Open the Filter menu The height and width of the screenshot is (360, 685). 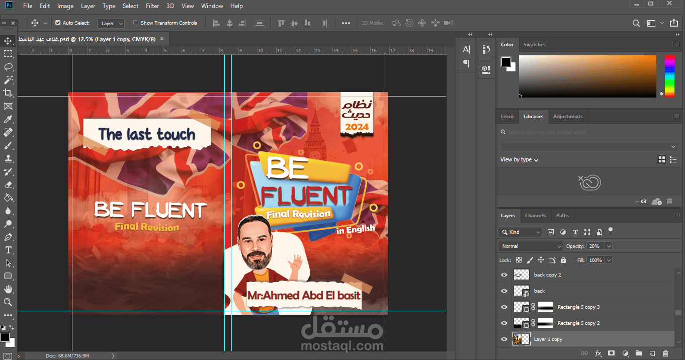click(x=152, y=6)
